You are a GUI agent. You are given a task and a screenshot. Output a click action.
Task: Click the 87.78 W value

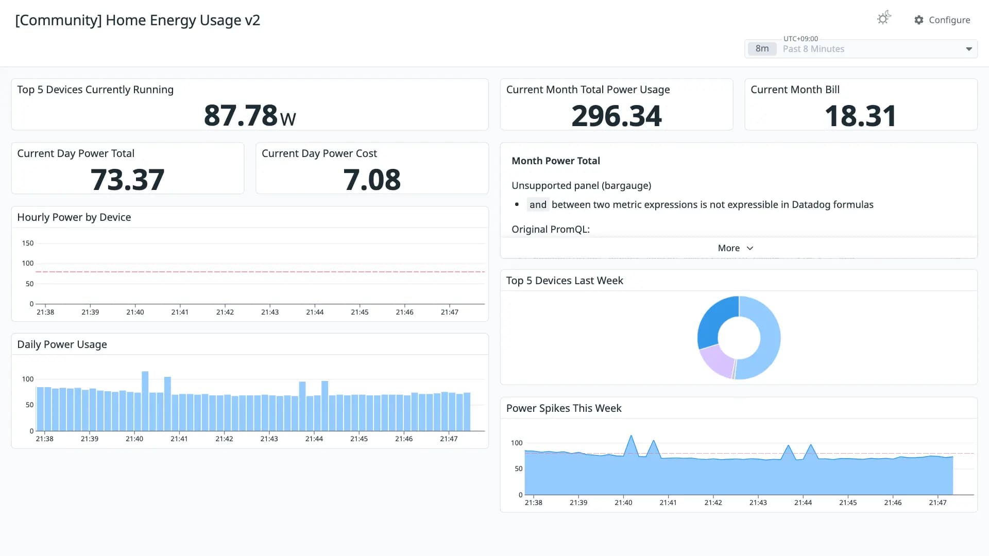click(250, 115)
